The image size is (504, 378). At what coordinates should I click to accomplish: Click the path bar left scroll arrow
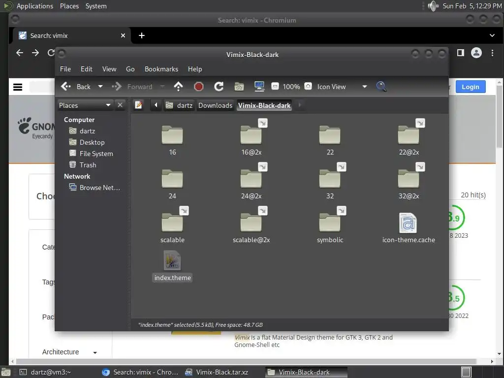156,105
